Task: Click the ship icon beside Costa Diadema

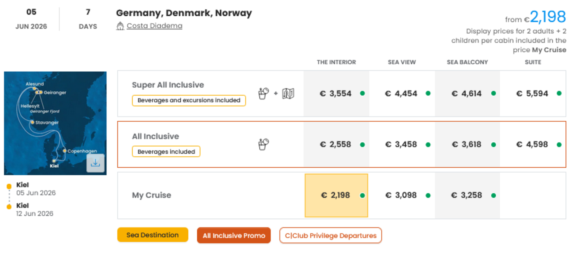Action: [120, 26]
